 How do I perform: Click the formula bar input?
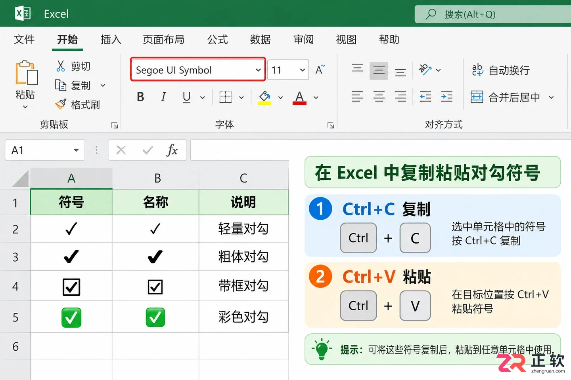381,150
